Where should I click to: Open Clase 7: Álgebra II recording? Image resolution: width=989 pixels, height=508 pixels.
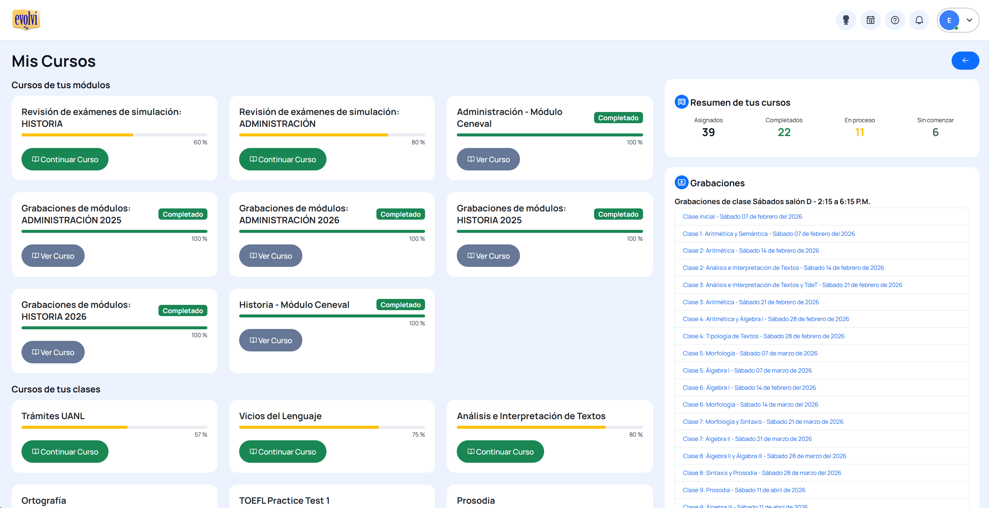(747, 439)
